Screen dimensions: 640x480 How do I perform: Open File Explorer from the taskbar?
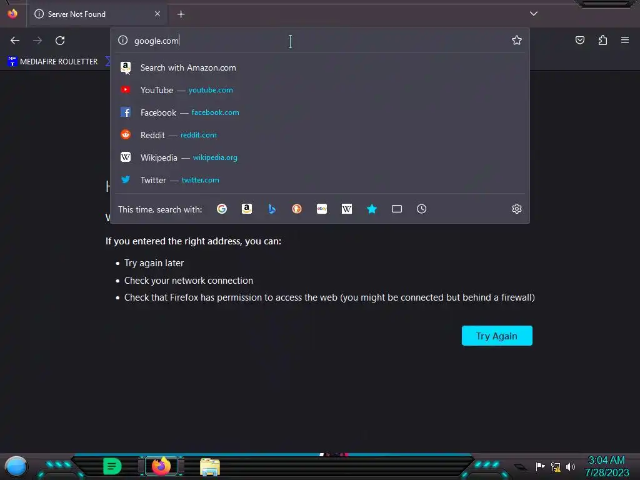pyautogui.click(x=210, y=467)
